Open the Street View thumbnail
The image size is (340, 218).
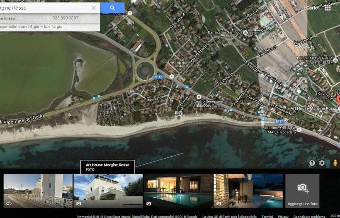[x=38, y=191]
